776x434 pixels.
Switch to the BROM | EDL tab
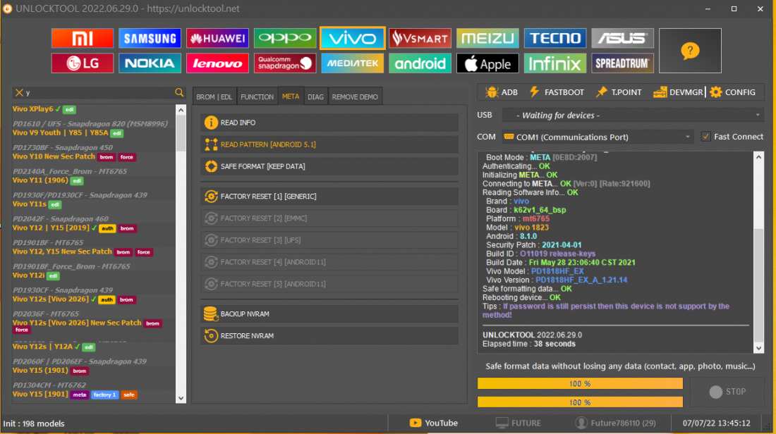214,97
